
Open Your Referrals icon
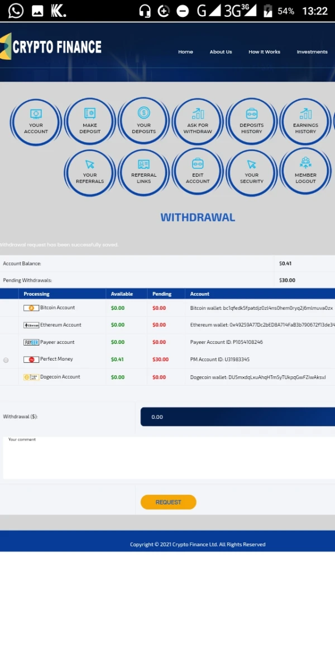[x=90, y=172]
